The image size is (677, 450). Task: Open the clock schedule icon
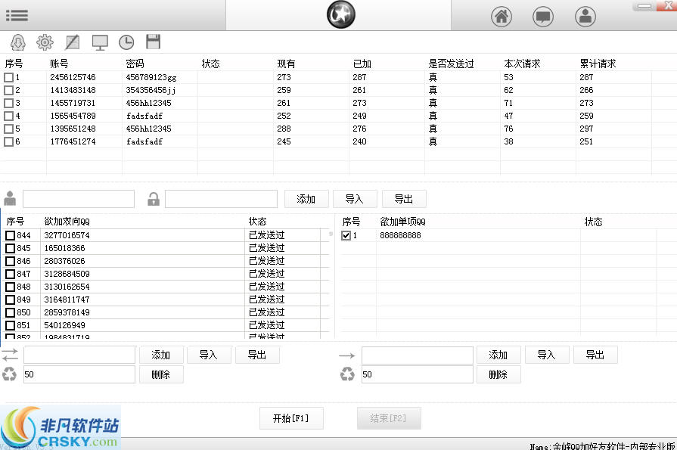click(126, 42)
